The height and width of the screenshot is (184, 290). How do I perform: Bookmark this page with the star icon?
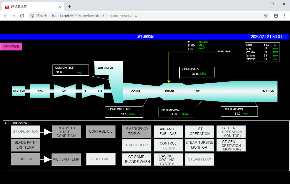point(266,16)
